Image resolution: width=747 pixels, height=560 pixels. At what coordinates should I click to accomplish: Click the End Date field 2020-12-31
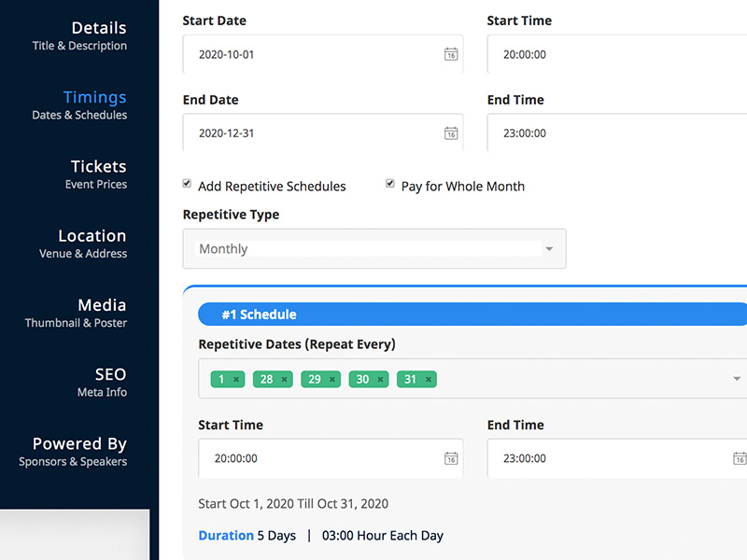[323, 133]
